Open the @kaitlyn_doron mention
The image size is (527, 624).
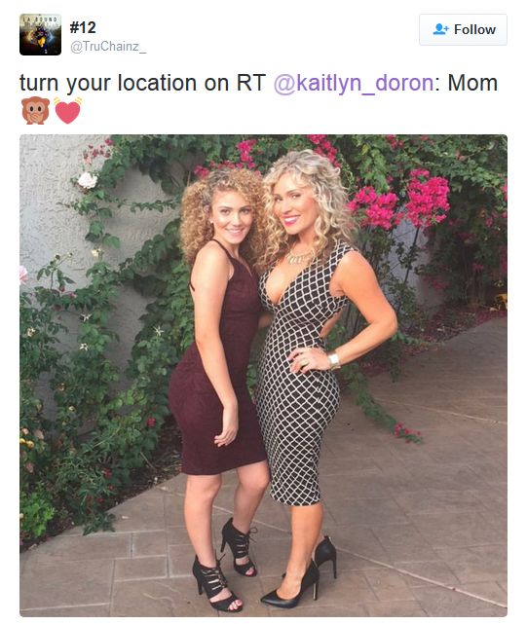coord(354,83)
